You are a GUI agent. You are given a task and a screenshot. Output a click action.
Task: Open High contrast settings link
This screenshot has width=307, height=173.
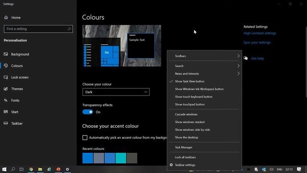[260, 33]
